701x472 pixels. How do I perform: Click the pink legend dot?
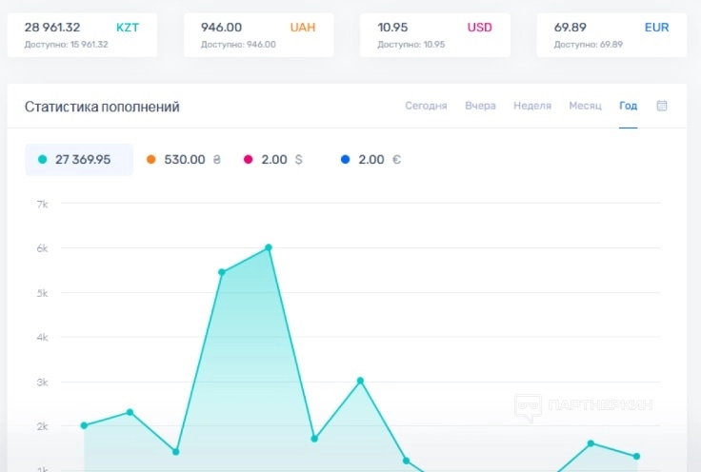tap(249, 160)
